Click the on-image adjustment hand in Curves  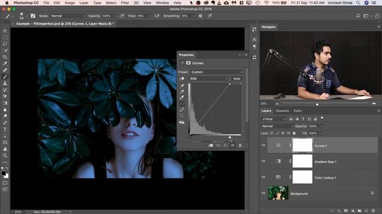181,78
